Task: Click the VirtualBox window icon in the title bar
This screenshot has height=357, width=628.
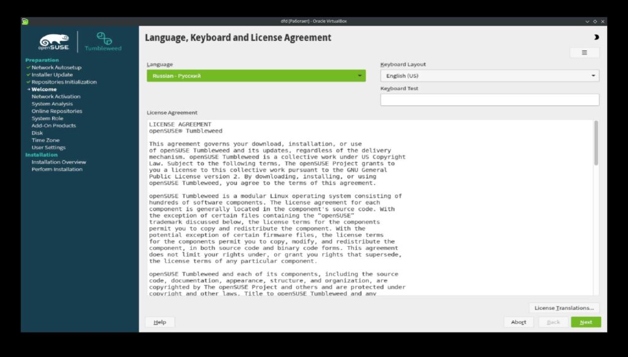Action: (x=25, y=21)
